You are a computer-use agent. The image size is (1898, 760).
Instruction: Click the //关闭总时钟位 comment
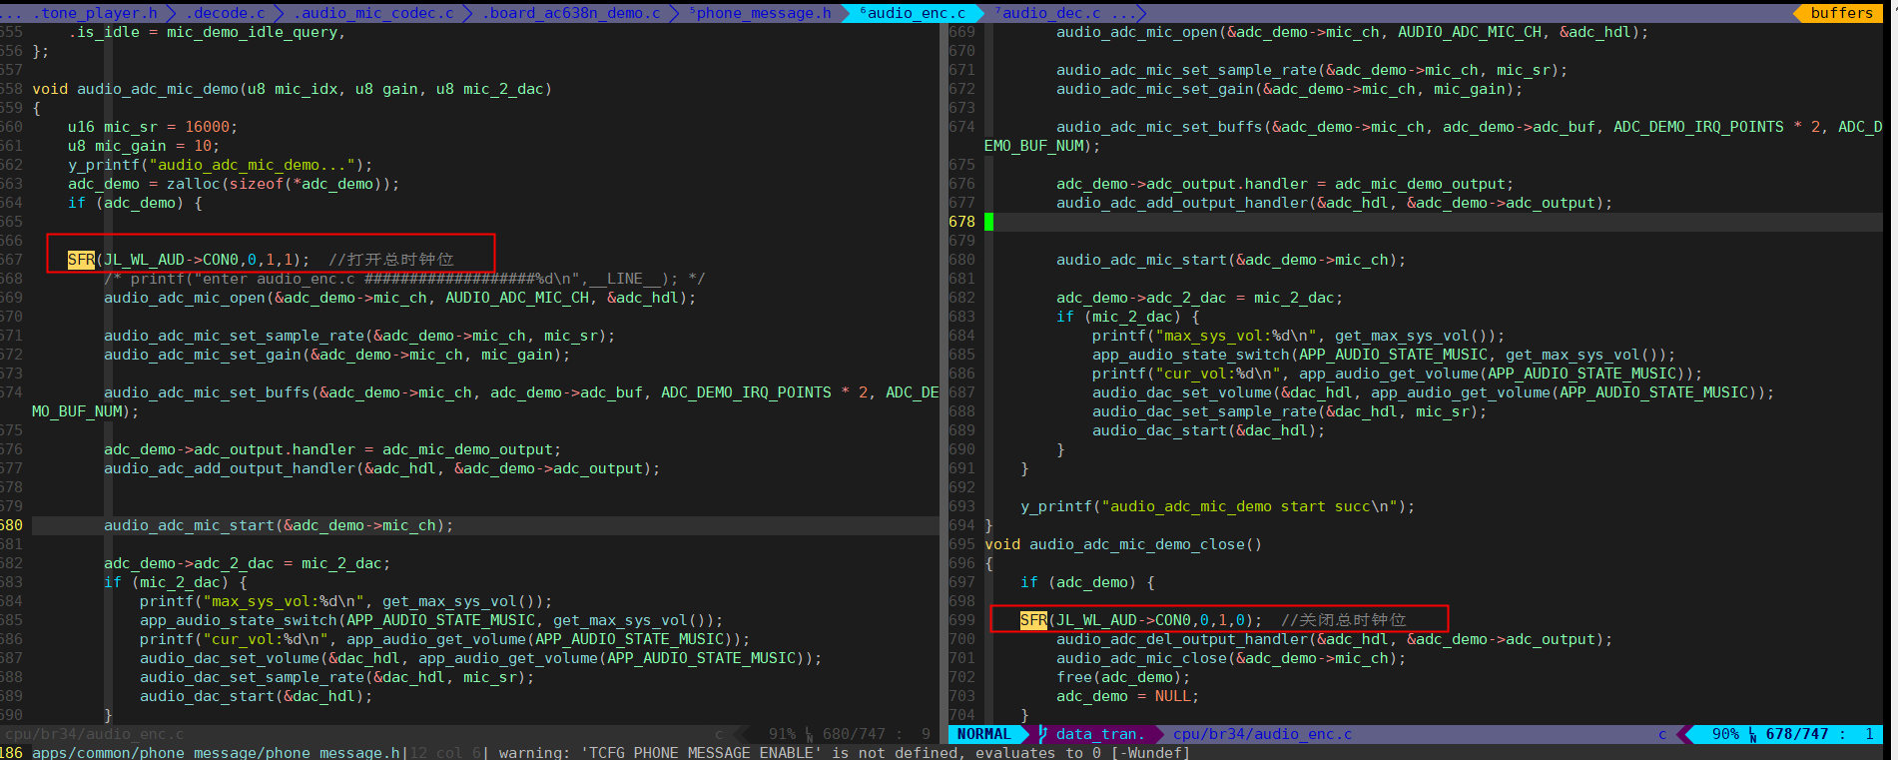[1344, 620]
